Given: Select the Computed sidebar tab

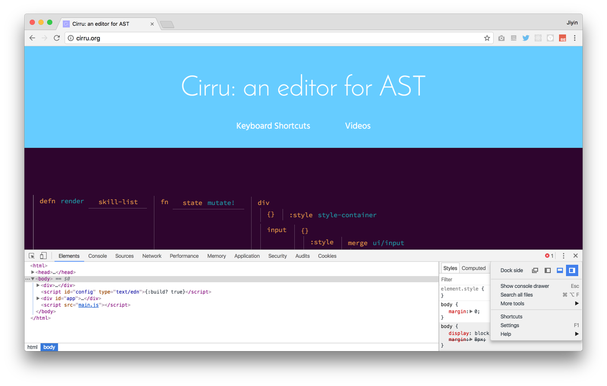Looking at the screenshot, I should [473, 268].
